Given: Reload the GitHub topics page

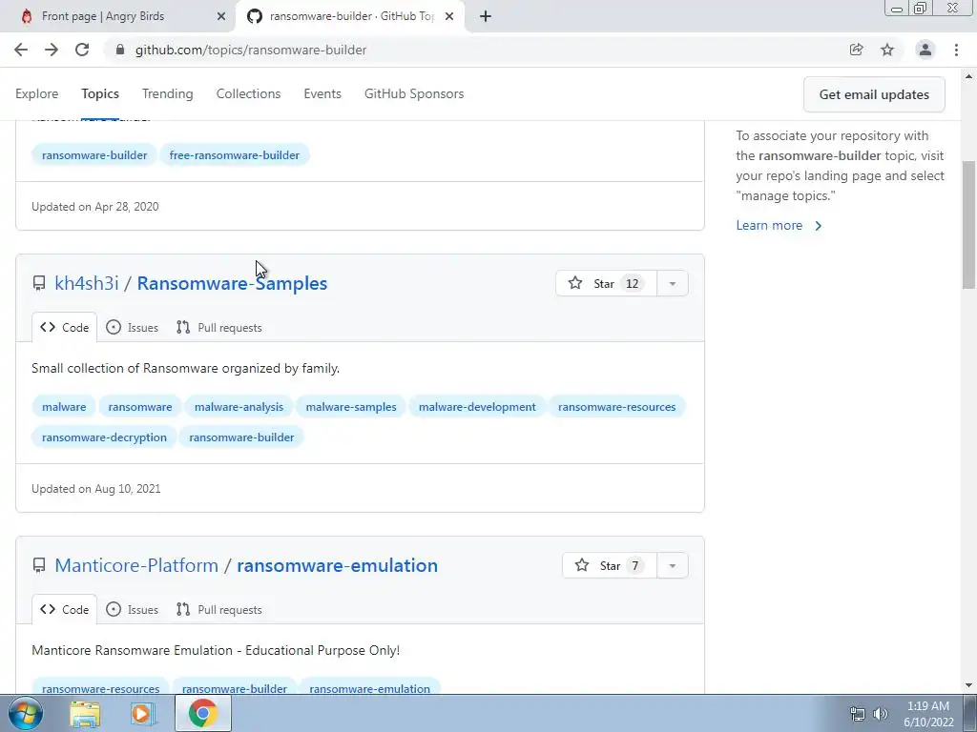Looking at the screenshot, I should (x=82, y=50).
